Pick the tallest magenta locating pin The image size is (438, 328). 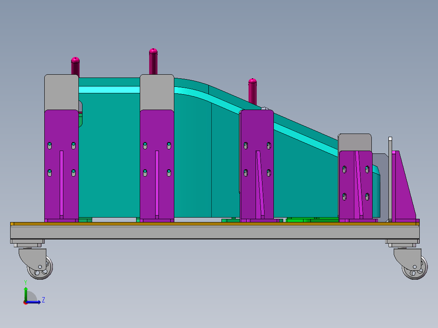[x=153, y=61]
